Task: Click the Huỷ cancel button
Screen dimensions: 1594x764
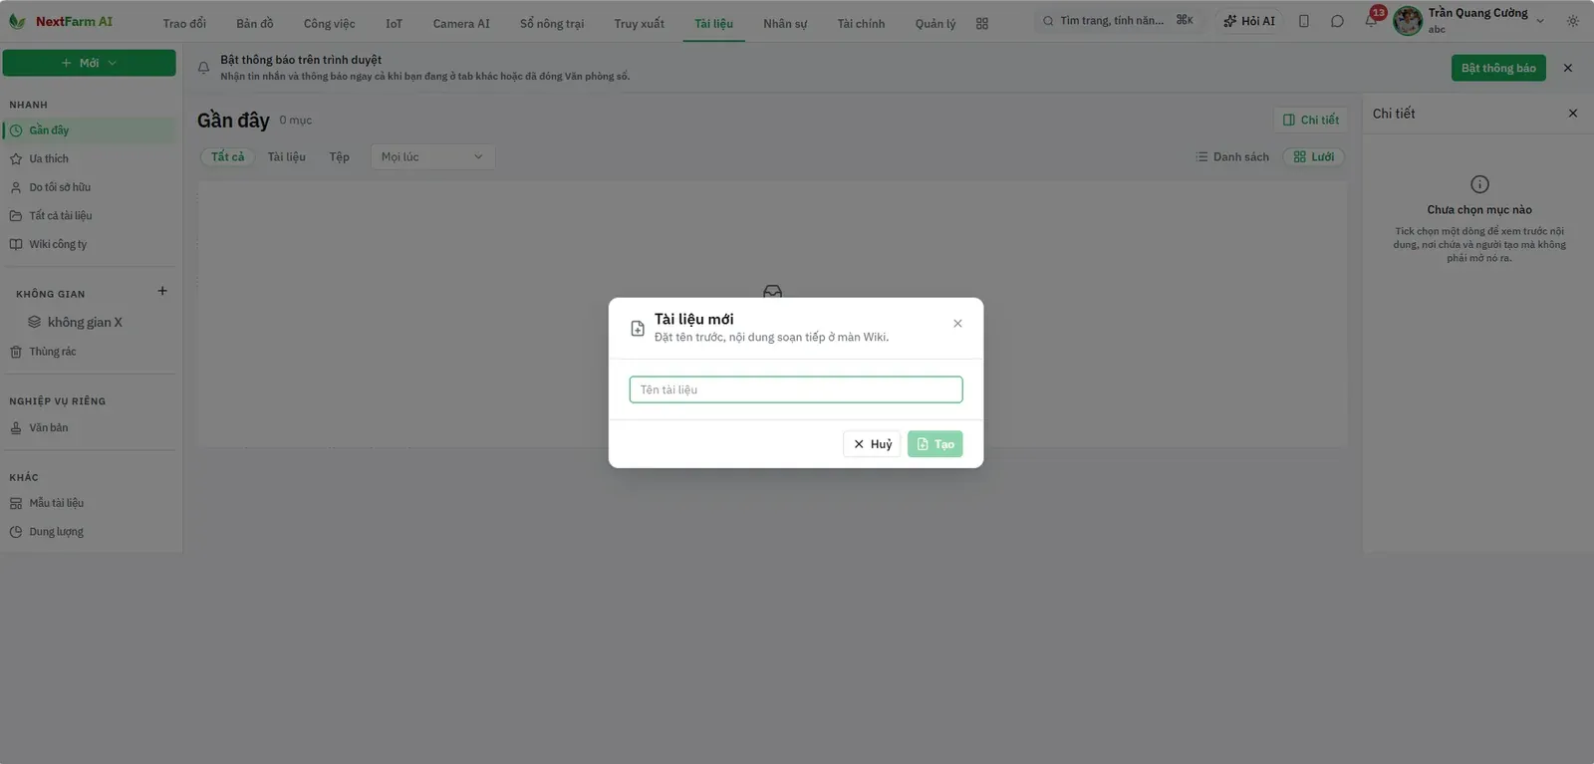Action: point(872,444)
